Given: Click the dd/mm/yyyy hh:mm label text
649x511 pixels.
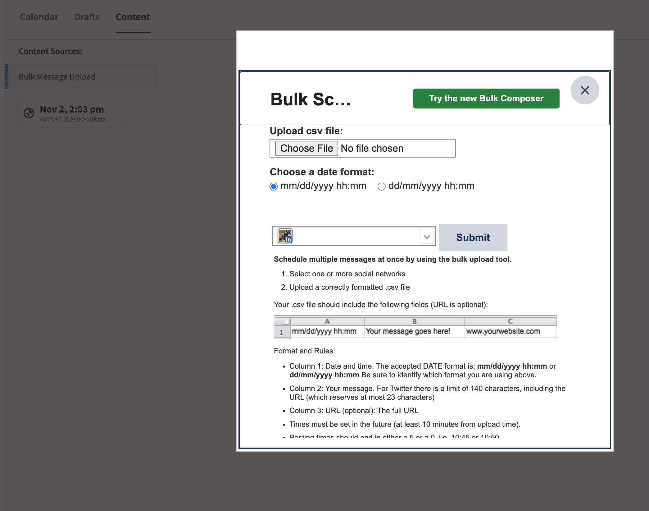Looking at the screenshot, I should tap(431, 186).
